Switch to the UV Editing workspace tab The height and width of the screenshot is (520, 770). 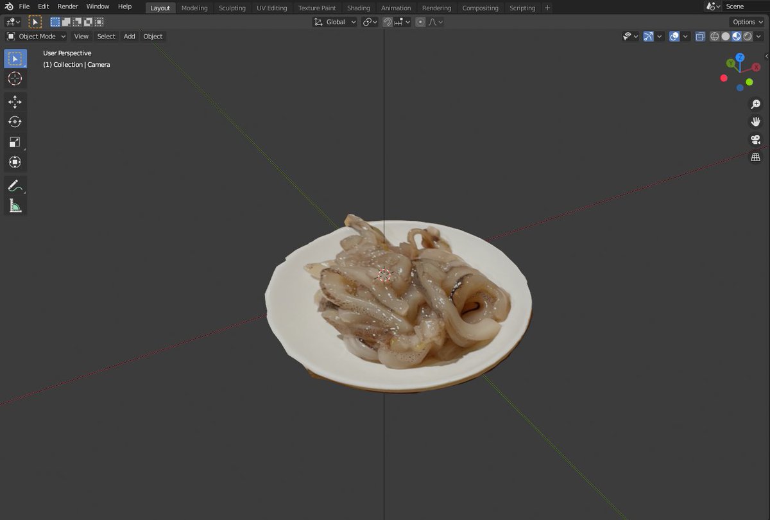pos(272,8)
